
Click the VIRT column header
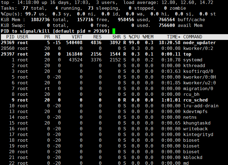(x=77, y=37)
